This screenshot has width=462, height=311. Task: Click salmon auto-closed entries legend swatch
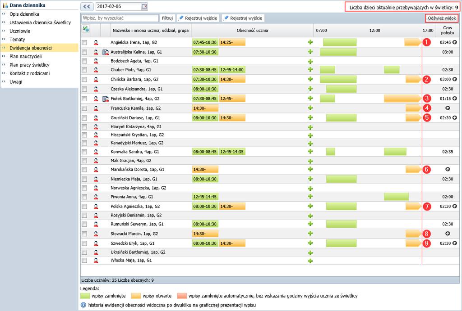point(182,295)
